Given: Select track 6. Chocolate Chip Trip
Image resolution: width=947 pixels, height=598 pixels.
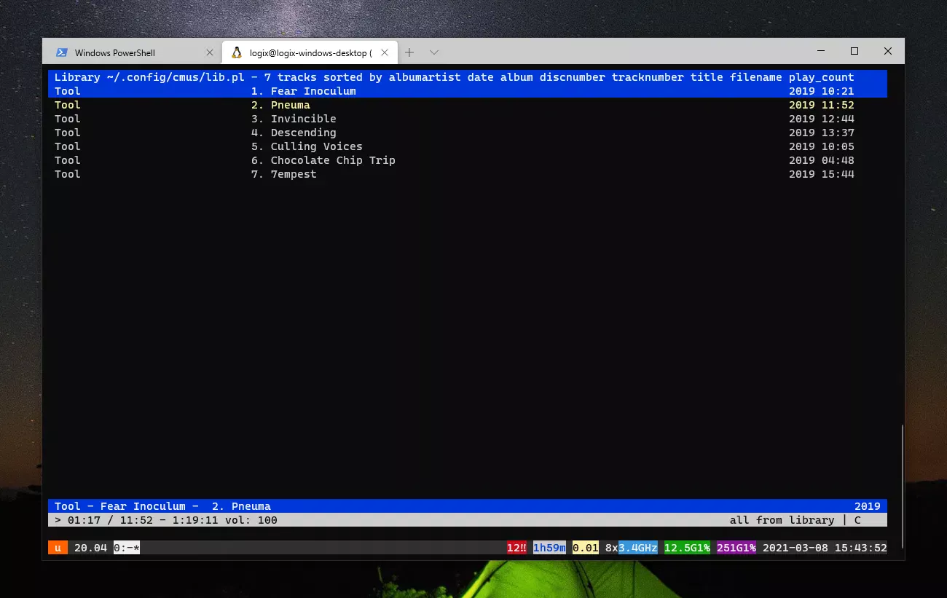Looking at the screenshot, I should 468,160.
